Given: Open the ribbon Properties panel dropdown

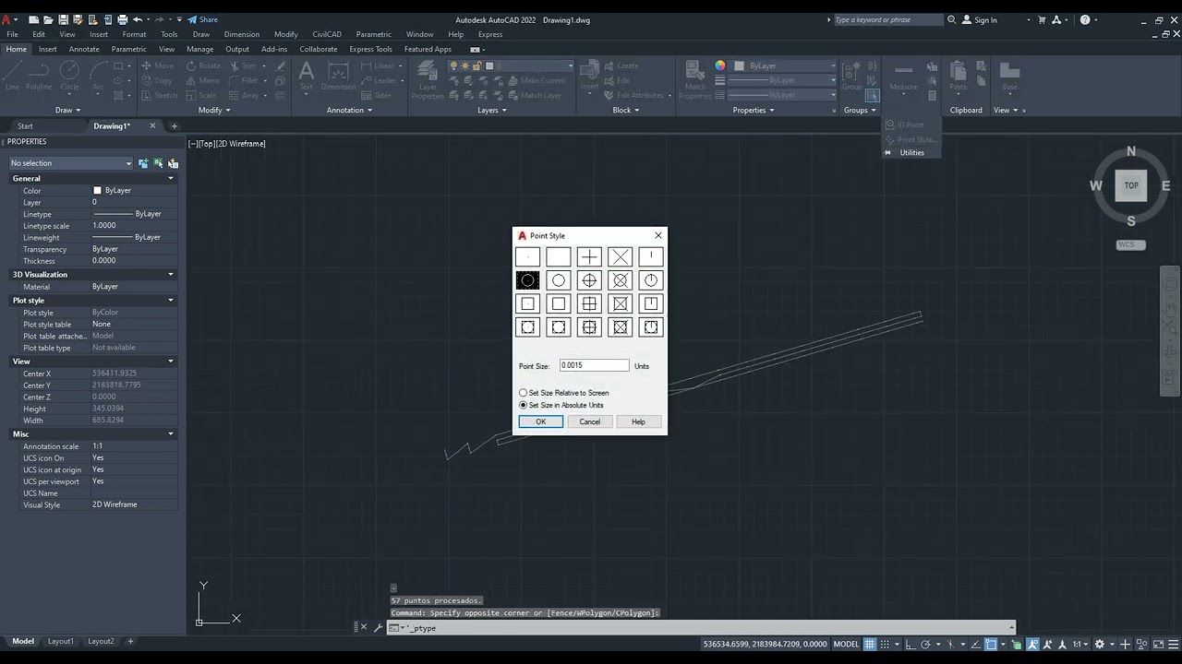Looking at the screenshot, I should coord(754,110).
